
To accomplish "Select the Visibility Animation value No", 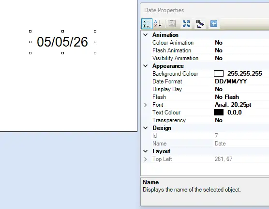I will click(x=219, y=58).
